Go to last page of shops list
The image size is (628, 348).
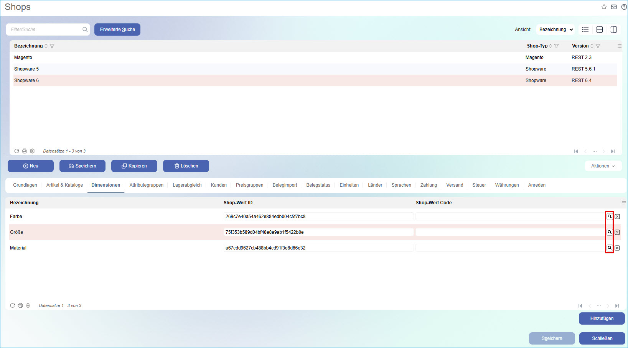click(613, 151)
